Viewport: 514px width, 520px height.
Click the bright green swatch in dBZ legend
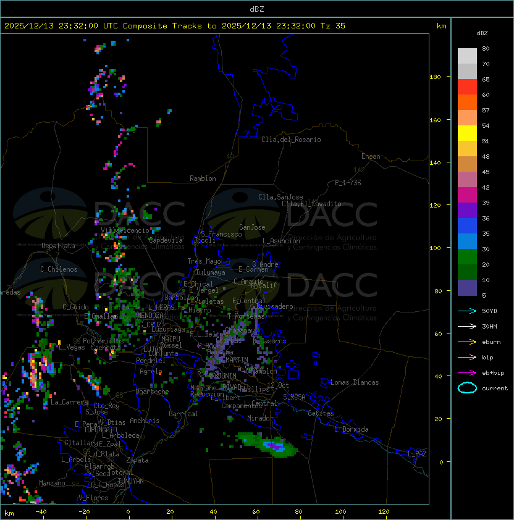467,257
